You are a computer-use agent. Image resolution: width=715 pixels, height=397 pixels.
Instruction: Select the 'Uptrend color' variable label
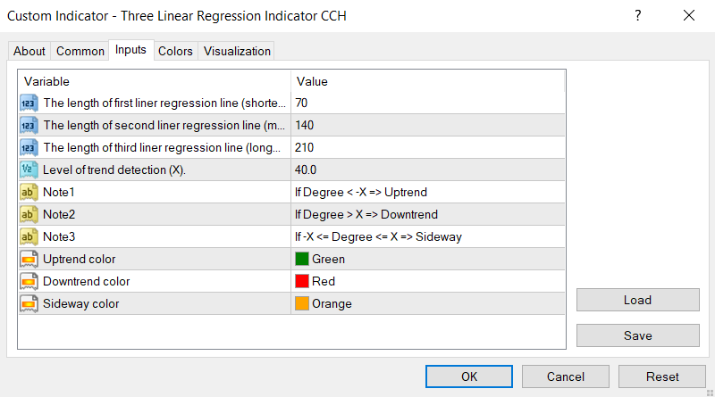[80, 259]
